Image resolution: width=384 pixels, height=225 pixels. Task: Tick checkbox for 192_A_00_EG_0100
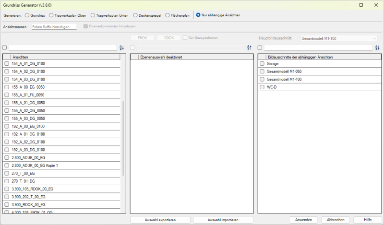pyautogui.click(x=7, y=126)
